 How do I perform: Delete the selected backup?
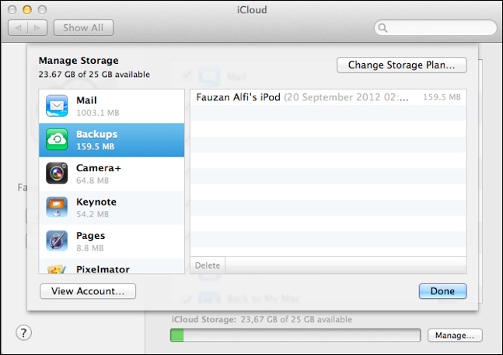pos(208,265)
